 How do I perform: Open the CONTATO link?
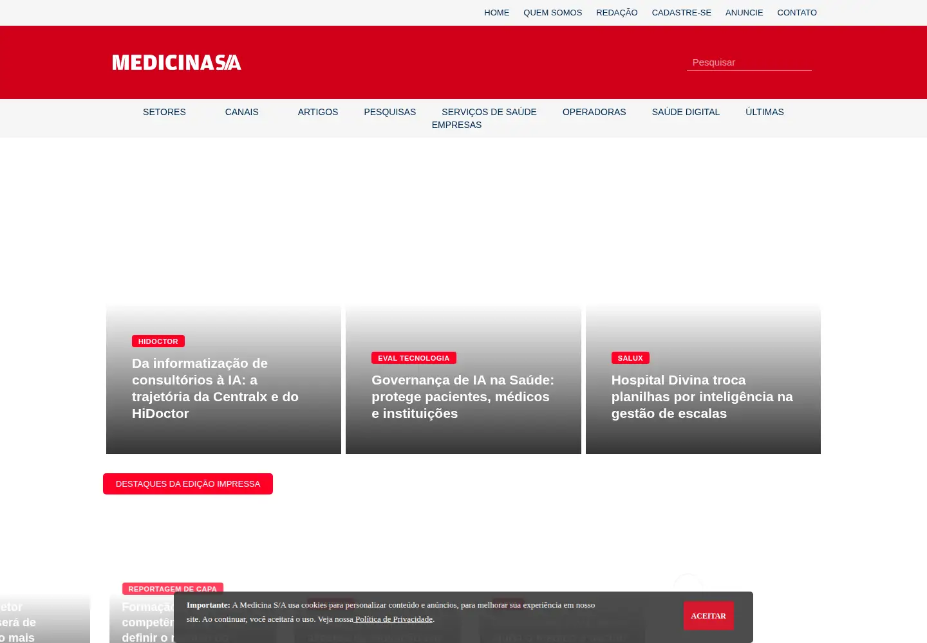click(797, 12)
